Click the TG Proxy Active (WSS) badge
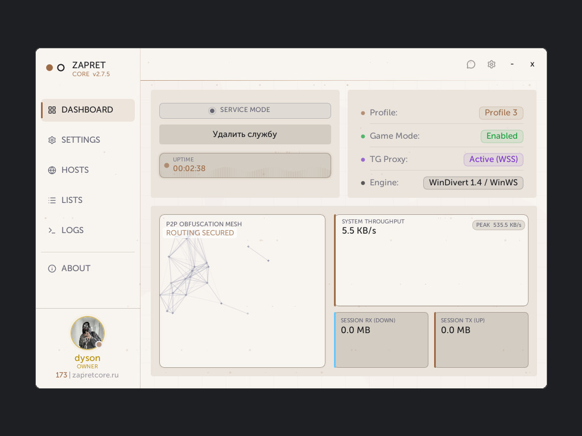Image resolution: width=582 pixels, height=436 pixels. point(493,159)
